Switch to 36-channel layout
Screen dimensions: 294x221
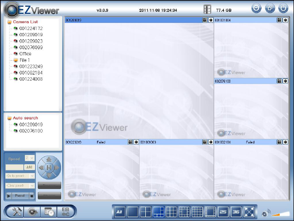[x=236, y=212]
